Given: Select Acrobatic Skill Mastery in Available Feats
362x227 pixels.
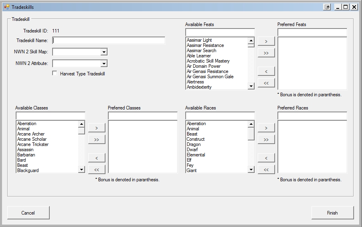Looking at the screenshot, I should click(x=208, y=61).
